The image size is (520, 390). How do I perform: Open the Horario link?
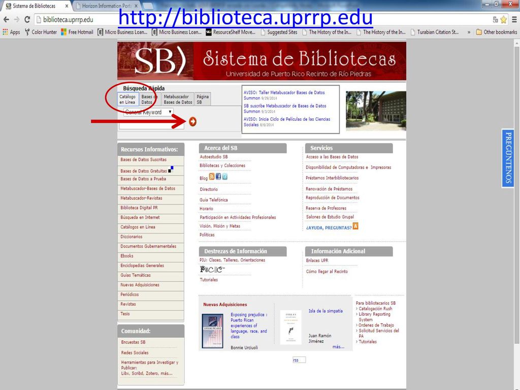coord(206,209)
